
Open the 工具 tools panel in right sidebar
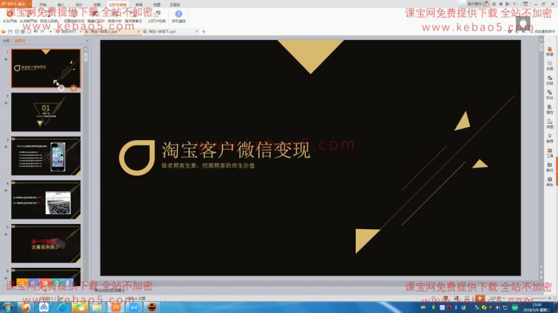tap(550, 153)
